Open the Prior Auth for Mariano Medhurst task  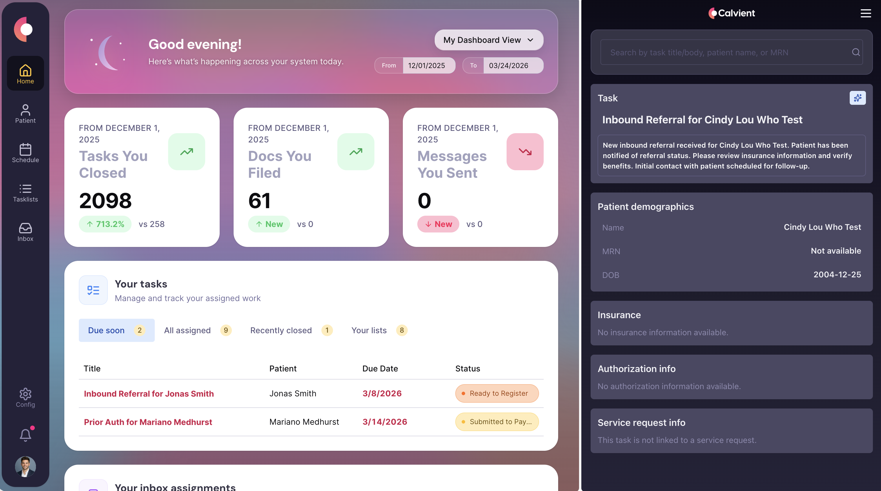coord(148,422)
